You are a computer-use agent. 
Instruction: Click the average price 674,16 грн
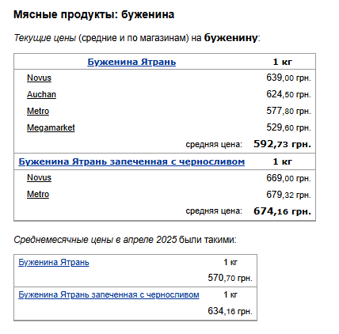coord(282,211)
